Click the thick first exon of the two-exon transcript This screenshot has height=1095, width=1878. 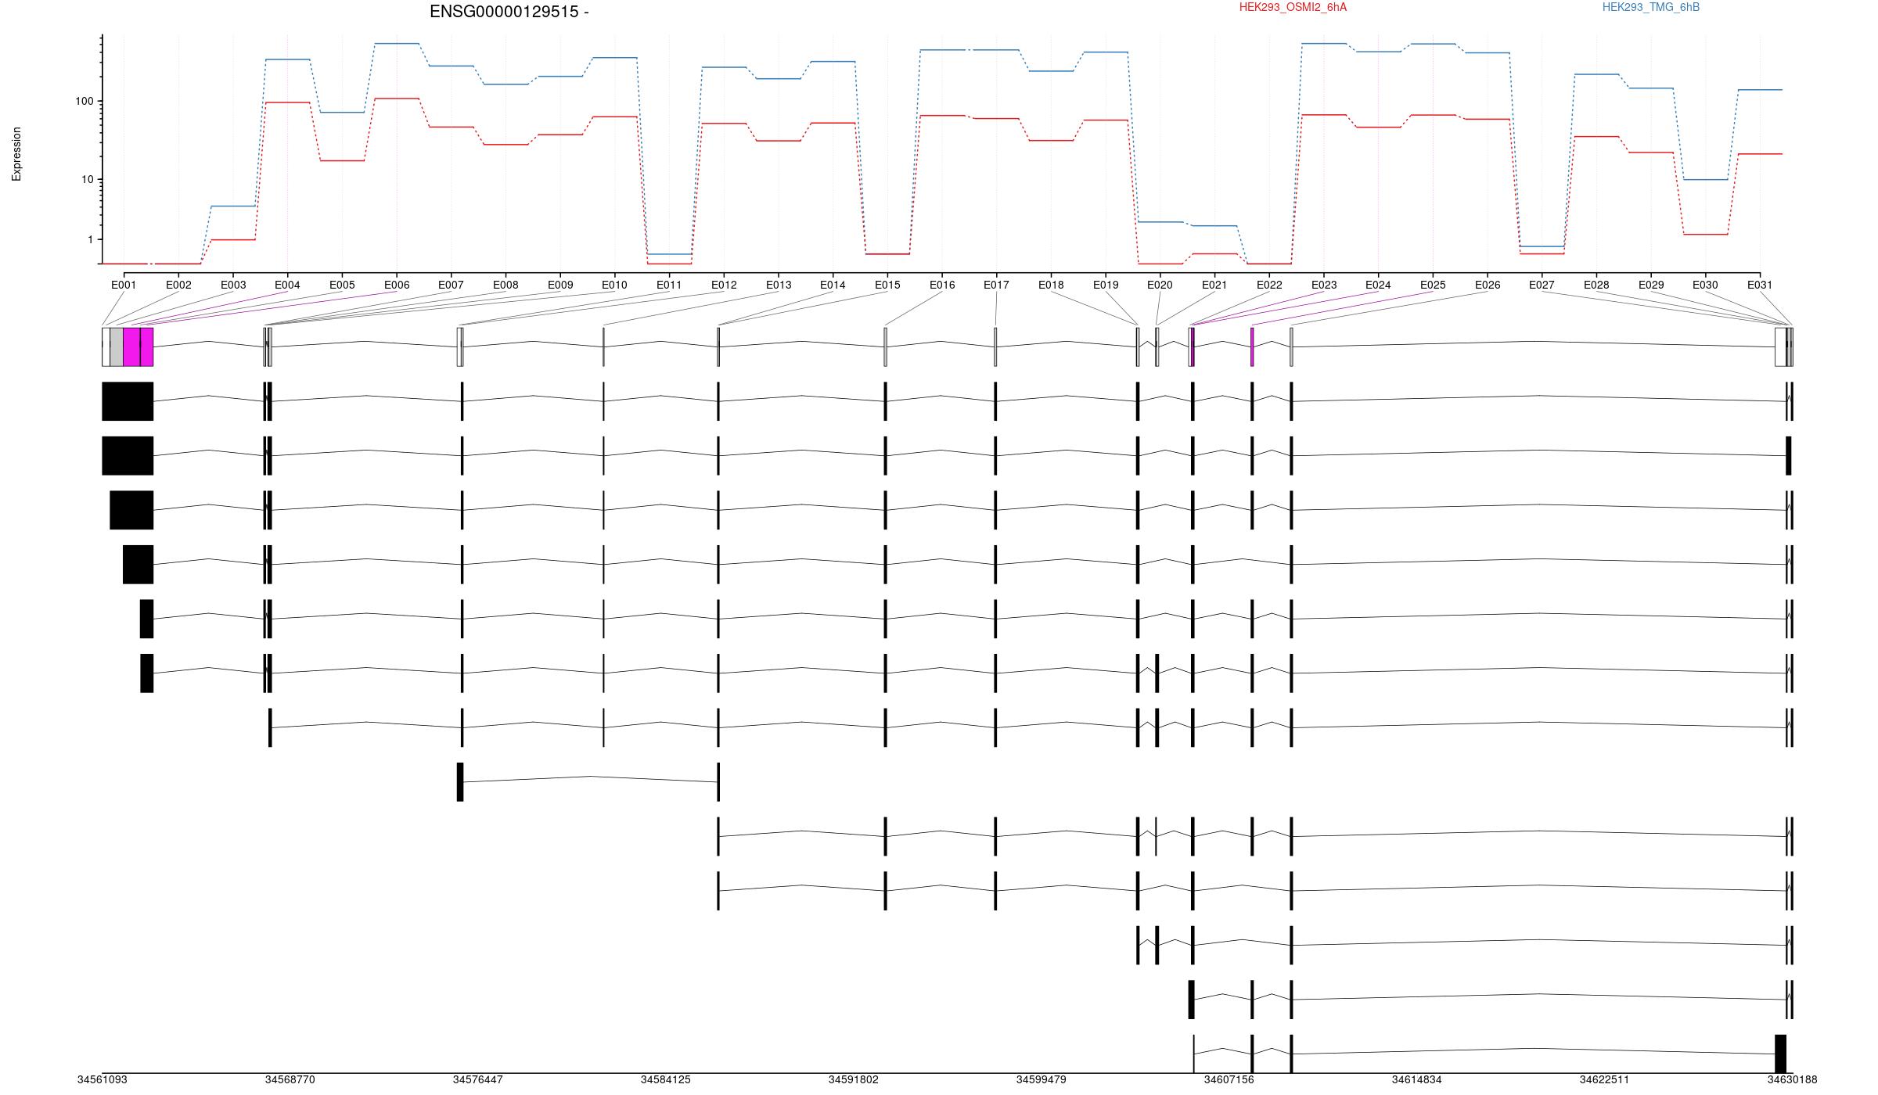click(460, 781)
